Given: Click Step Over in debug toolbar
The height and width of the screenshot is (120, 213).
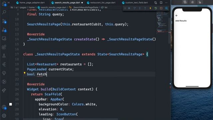Looking at the screenshot, I should point(134,8).
